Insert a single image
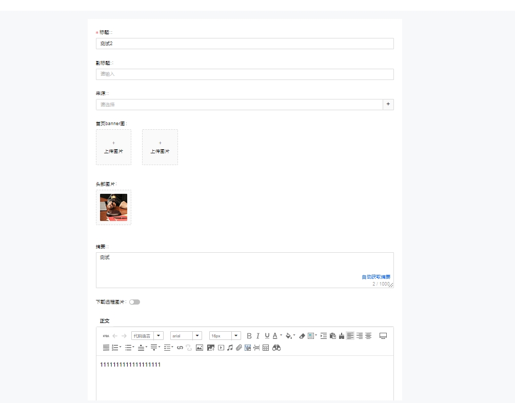 click(x=200, y=348)
